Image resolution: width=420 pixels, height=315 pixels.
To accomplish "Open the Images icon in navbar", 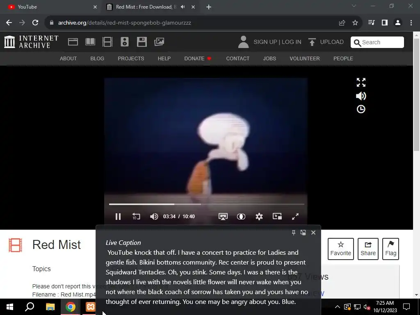I will [159, 42].
